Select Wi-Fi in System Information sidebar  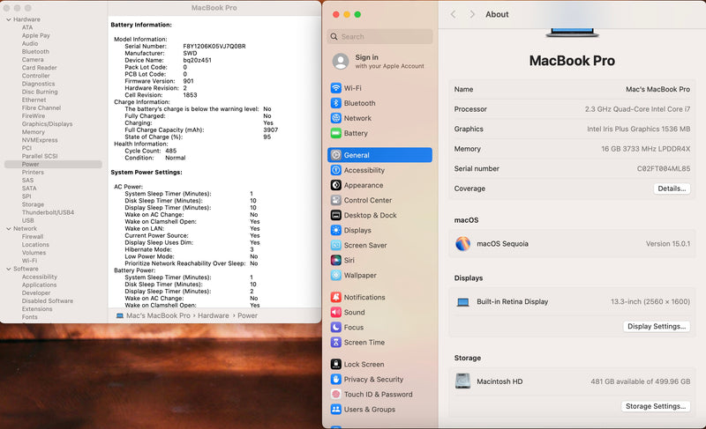(x=29, y=261)
